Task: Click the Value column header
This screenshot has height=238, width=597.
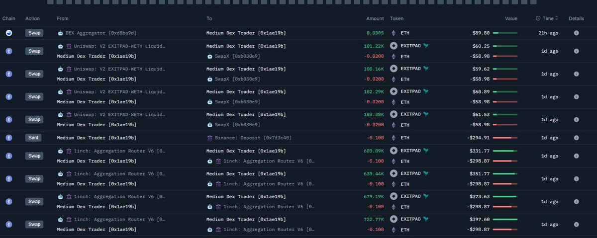Action: click(511, 18)
